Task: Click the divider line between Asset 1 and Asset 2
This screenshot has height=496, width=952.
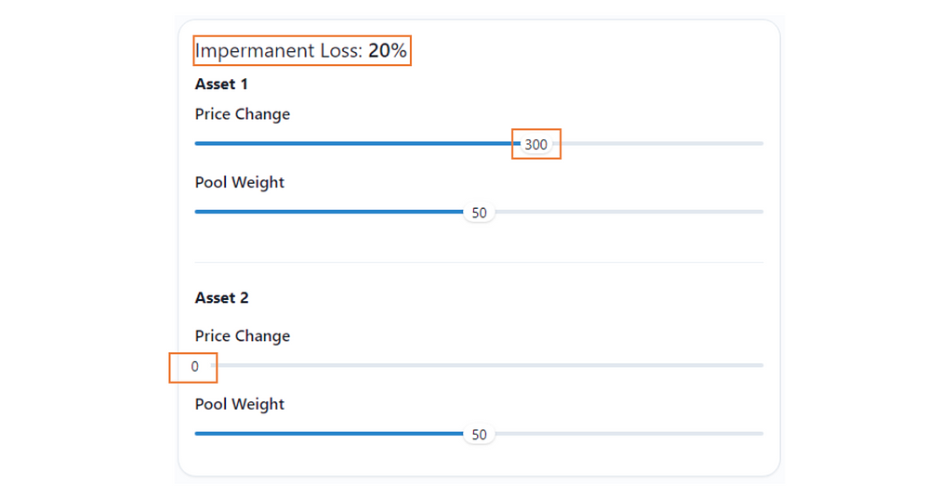Action: (x=479, y=263)
